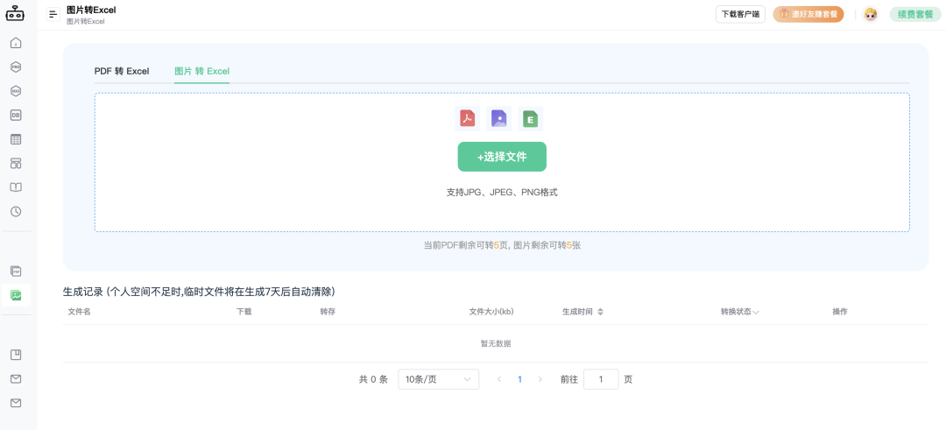Click the 续费套餐 button
946x430 pixels.
pyautogui.click(x=915, y=15)
